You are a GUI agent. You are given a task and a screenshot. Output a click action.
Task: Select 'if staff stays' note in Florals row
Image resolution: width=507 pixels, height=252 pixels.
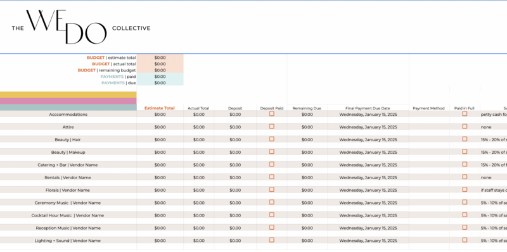pos(494,190)
